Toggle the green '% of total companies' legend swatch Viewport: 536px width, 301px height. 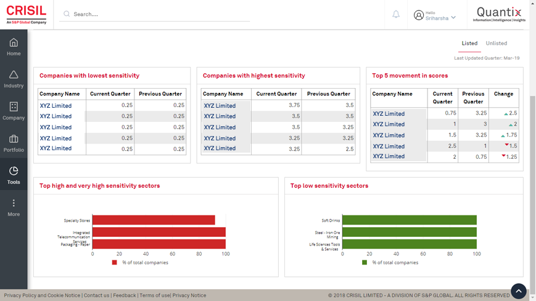(x=365, y=263)
